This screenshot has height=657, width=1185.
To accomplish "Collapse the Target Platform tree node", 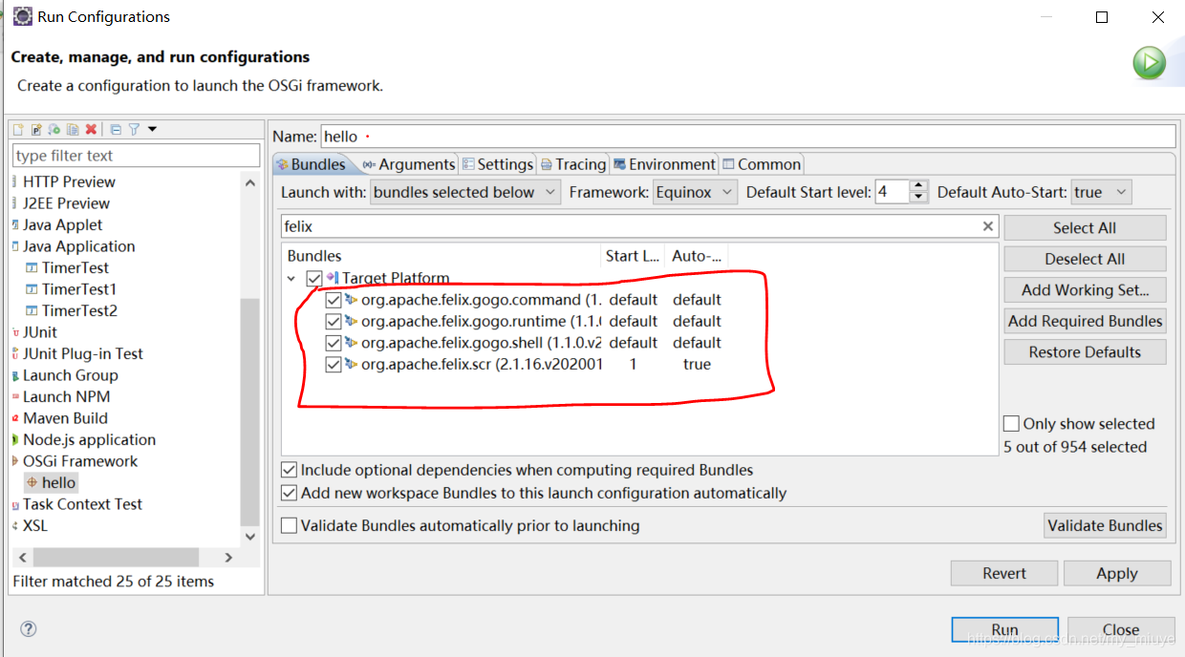I will point(291,277).
